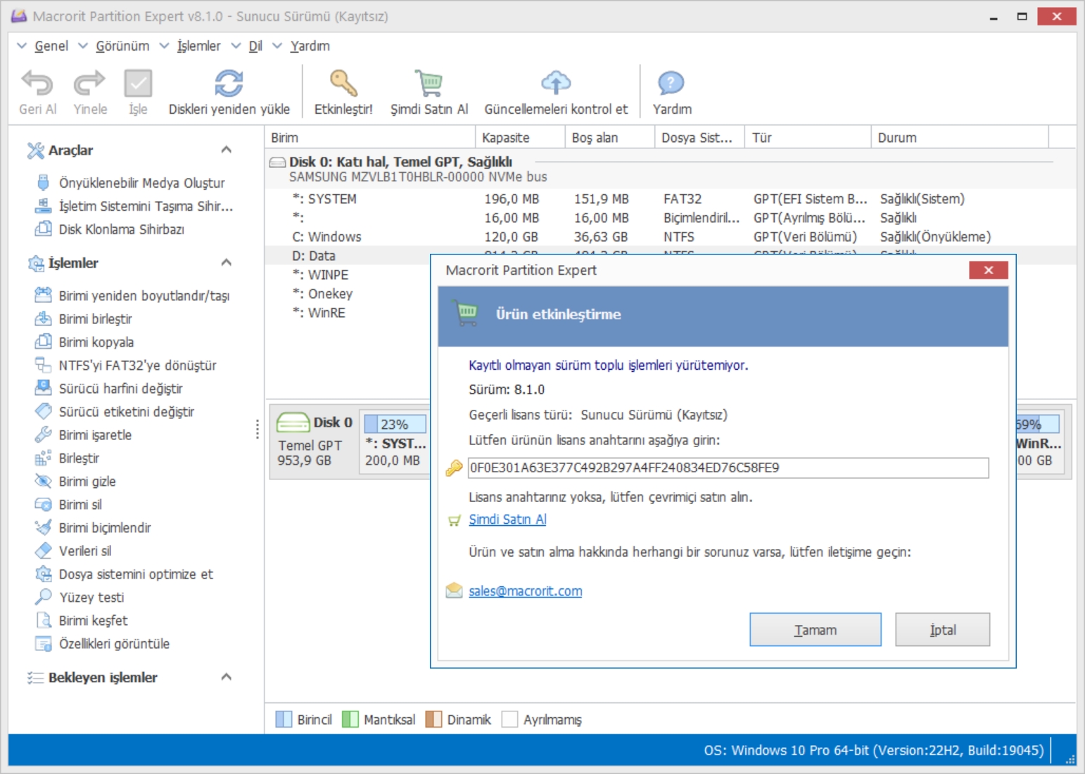Click Sürücü harfini değiştir icon
Image resolution: width=1085 pixels, height=774 pixels.
(43, 387)
